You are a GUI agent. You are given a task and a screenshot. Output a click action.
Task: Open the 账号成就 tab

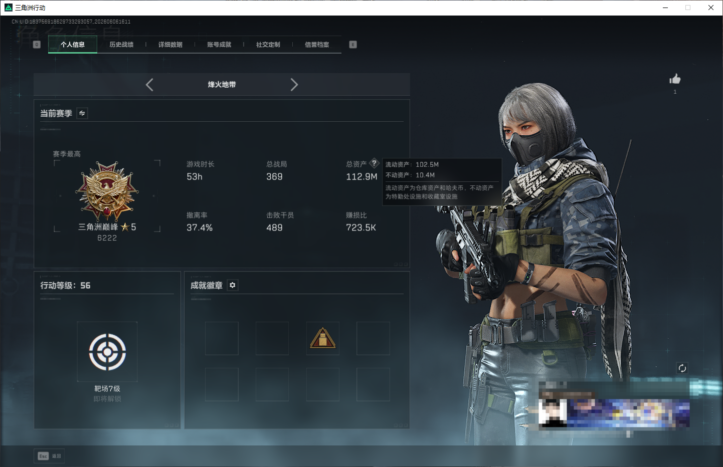(219, 45)
